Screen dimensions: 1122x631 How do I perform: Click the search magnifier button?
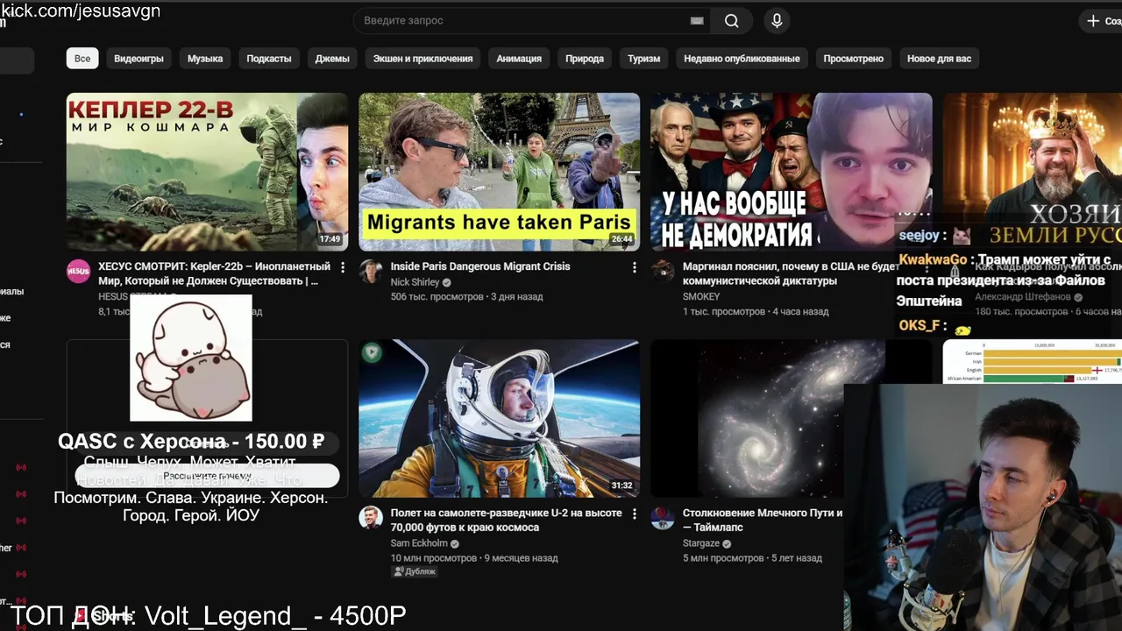(x=731, y=21)
